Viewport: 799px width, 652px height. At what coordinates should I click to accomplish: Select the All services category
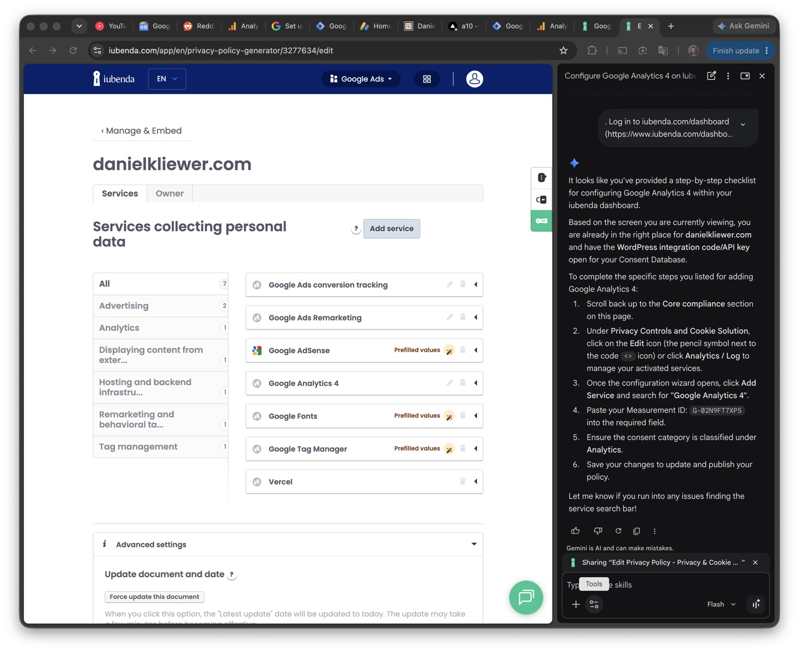coord(161,284)
